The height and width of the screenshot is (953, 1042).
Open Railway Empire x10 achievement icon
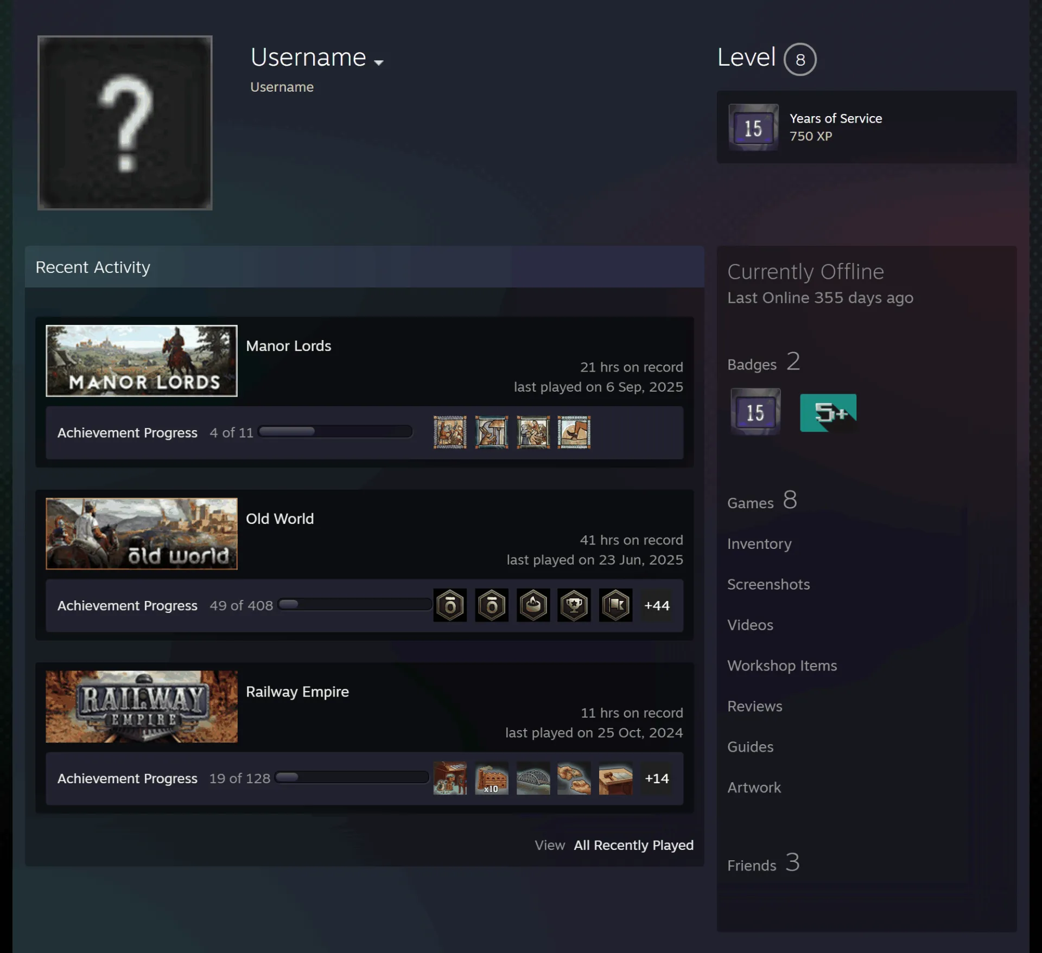(x=492, y=778)
